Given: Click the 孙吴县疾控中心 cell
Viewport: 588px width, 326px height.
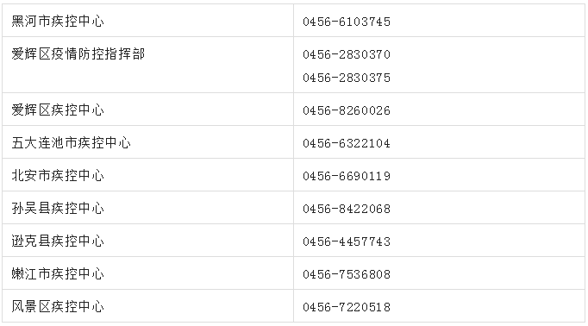Looking at the screenshot, I should tap(147, 208).
